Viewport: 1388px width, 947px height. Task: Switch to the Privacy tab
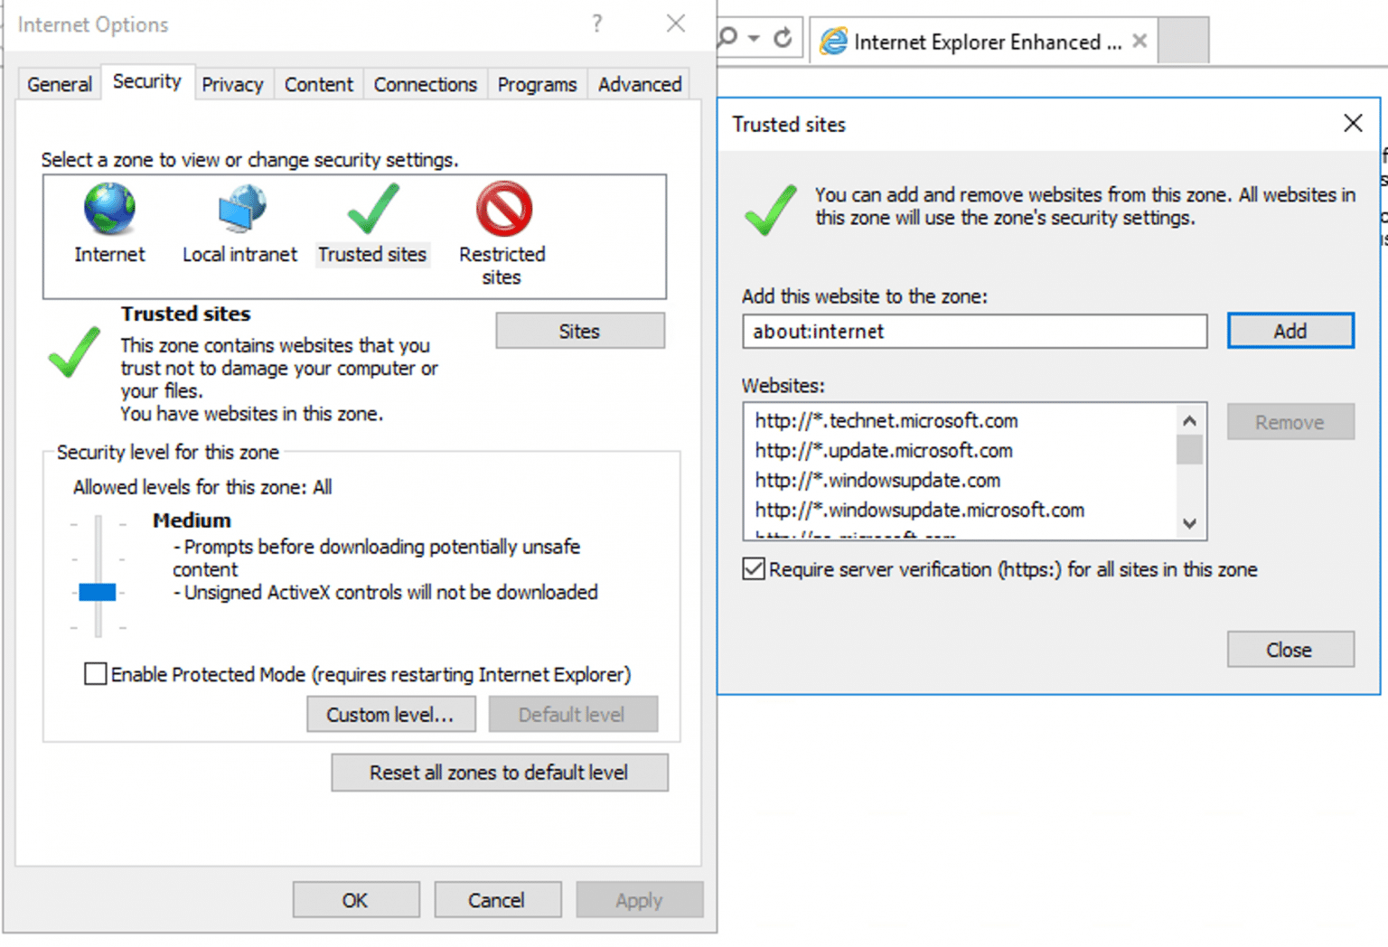point(233,84)
